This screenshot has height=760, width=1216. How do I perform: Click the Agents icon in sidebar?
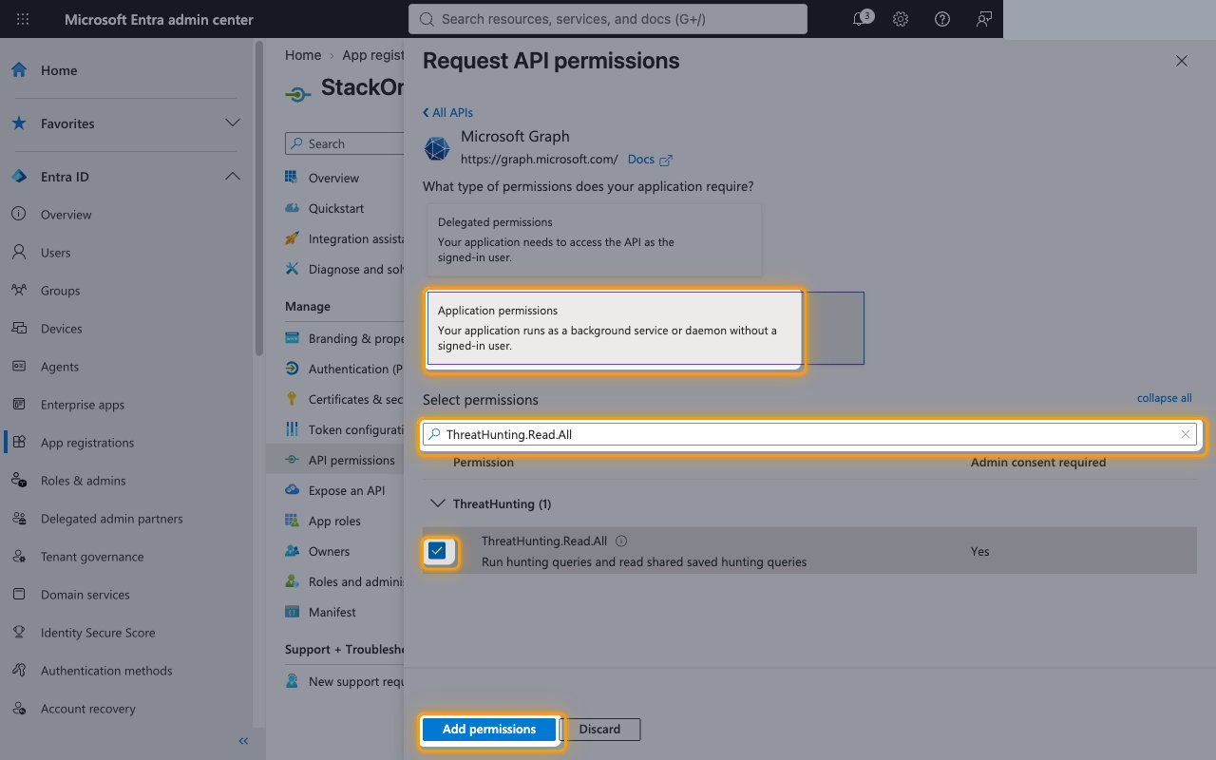(19, 367)
